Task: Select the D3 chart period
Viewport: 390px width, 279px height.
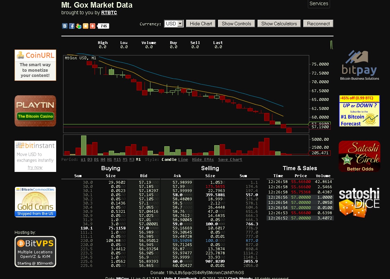Action: (90, 160)
